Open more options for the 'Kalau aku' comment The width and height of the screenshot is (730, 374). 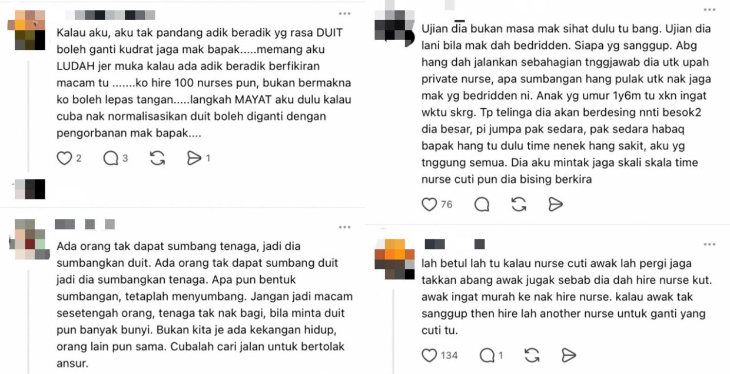coord(344,14)
